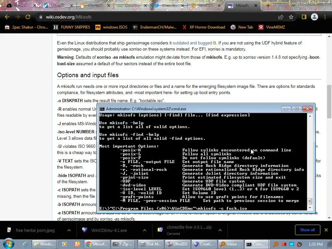Click the address bar showing wiki.osdev.org/Mkisofs
Image resolution: width=332 pixels, height=249 pixels.
click(x=157, y=17)
